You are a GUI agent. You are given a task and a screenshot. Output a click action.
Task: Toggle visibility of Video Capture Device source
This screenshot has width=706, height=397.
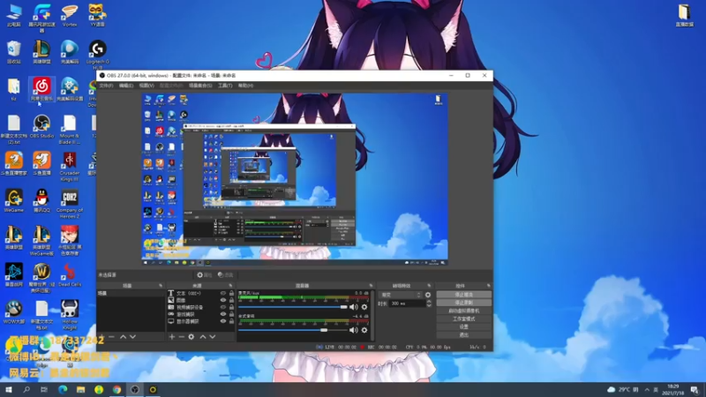pos(223,307)
